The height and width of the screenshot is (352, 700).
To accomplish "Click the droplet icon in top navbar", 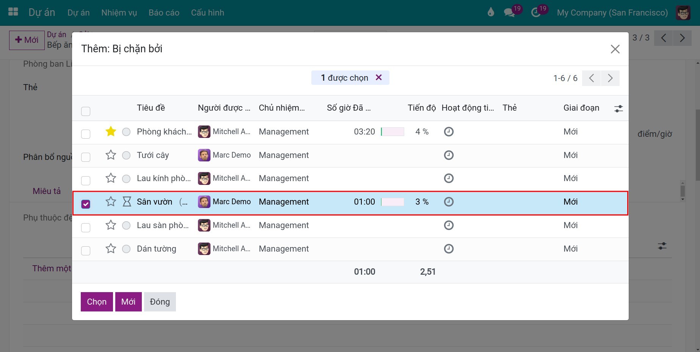I will [x=491, y=12].
